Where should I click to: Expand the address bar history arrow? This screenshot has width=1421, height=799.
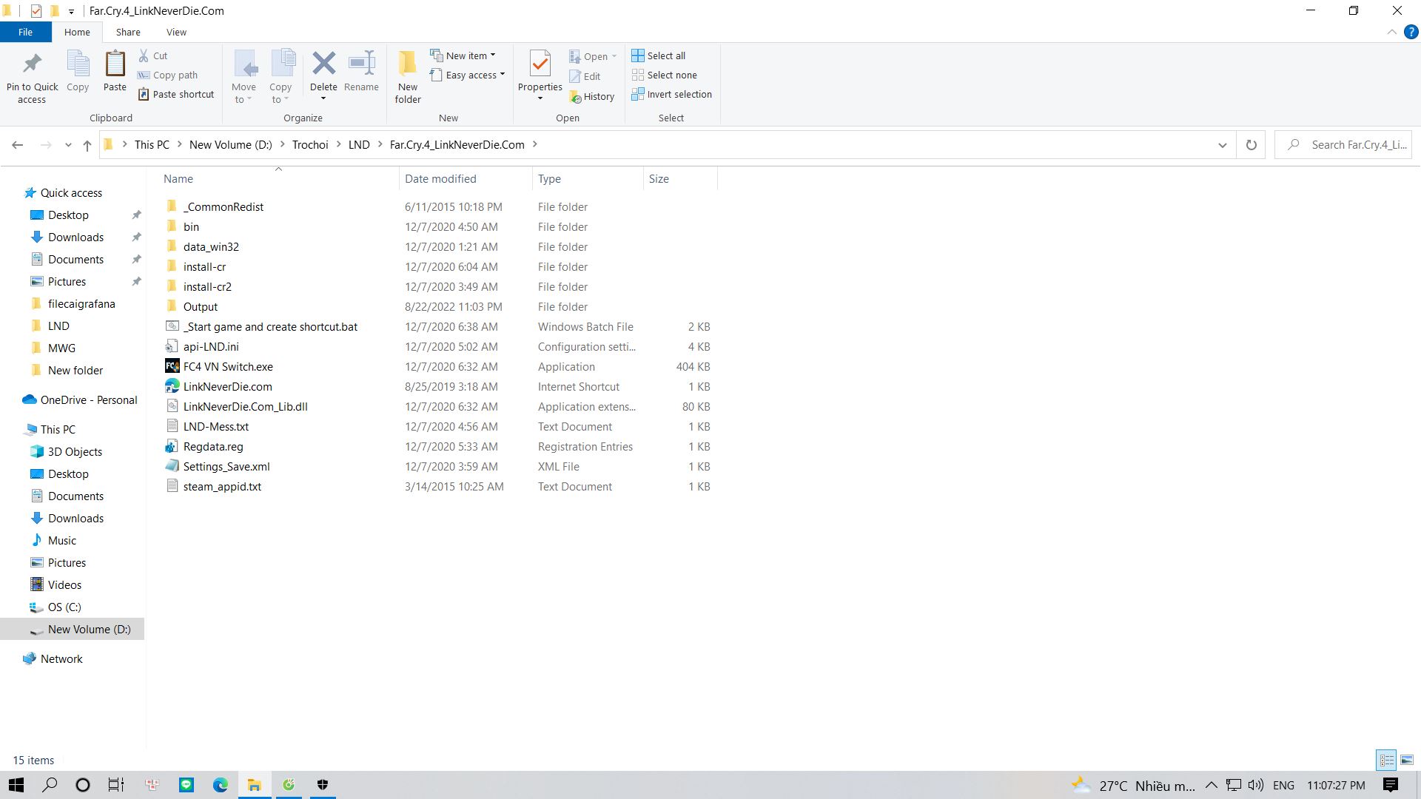click(1223, 144)
